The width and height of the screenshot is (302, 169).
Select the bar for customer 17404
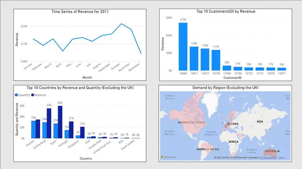click(x=227, y=68)
